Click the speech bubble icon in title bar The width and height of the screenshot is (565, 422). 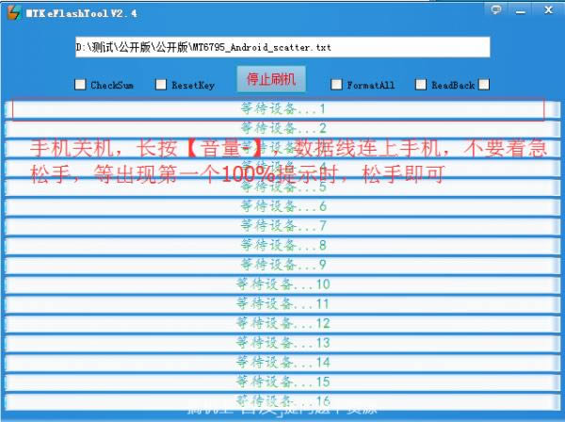(496, 9)
